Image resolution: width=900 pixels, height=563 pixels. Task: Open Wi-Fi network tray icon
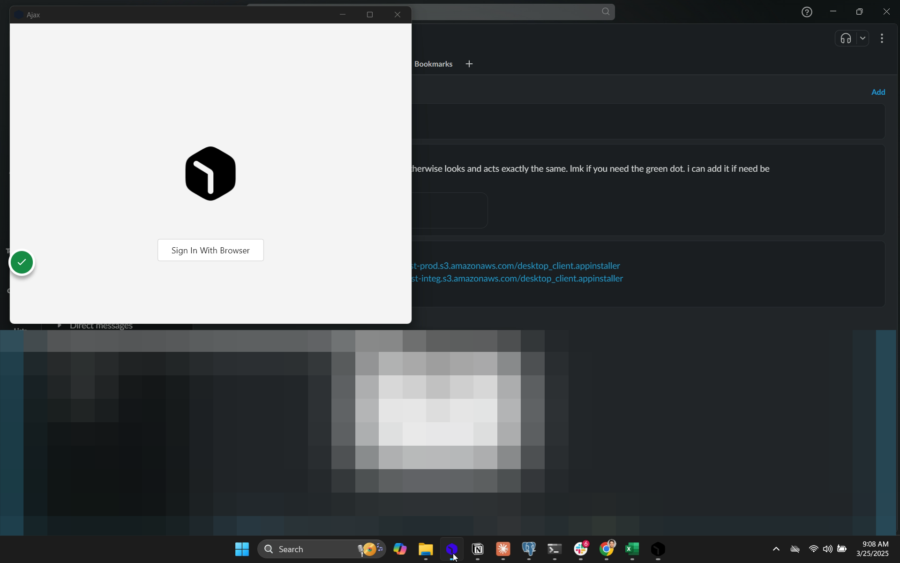click(x=813, y=549)
